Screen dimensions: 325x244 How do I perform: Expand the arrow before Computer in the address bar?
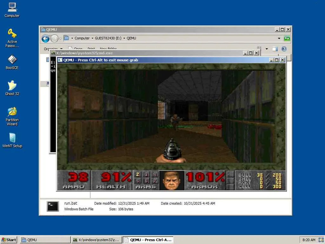tap(72, 38)
